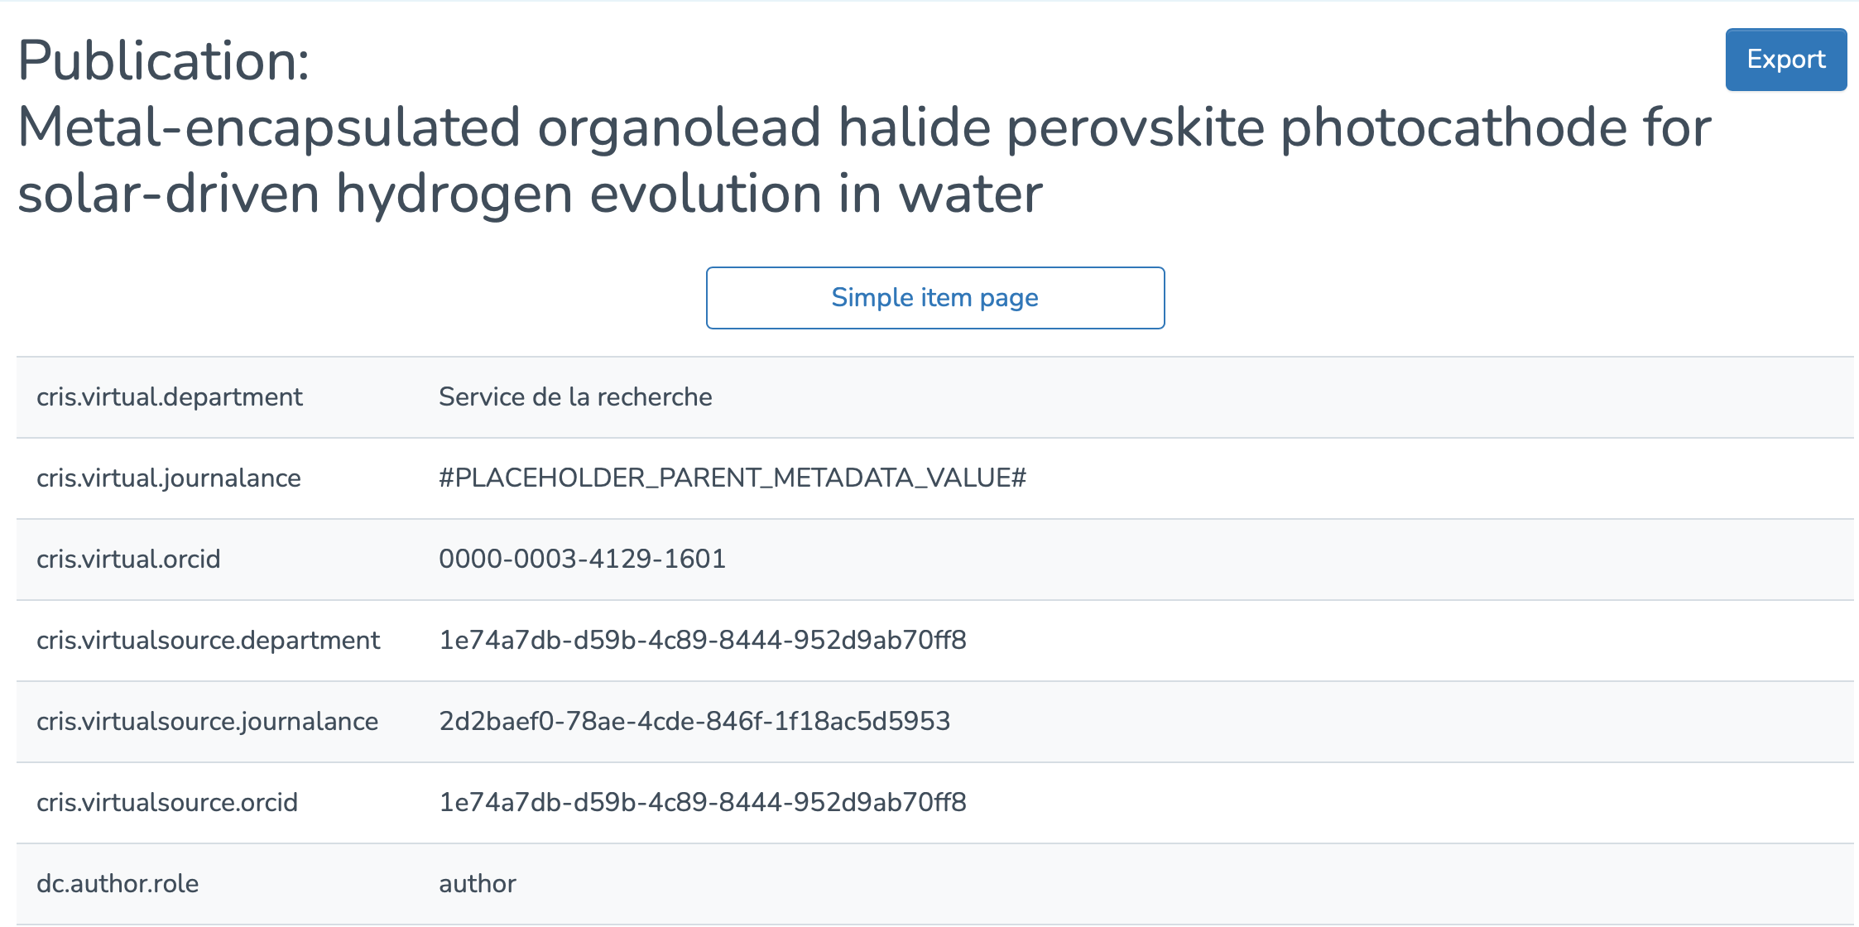This screenshot has width=1859, height=927.
Task: Select the cris.virtualsource.orcid field name
Action: (167, 803)
